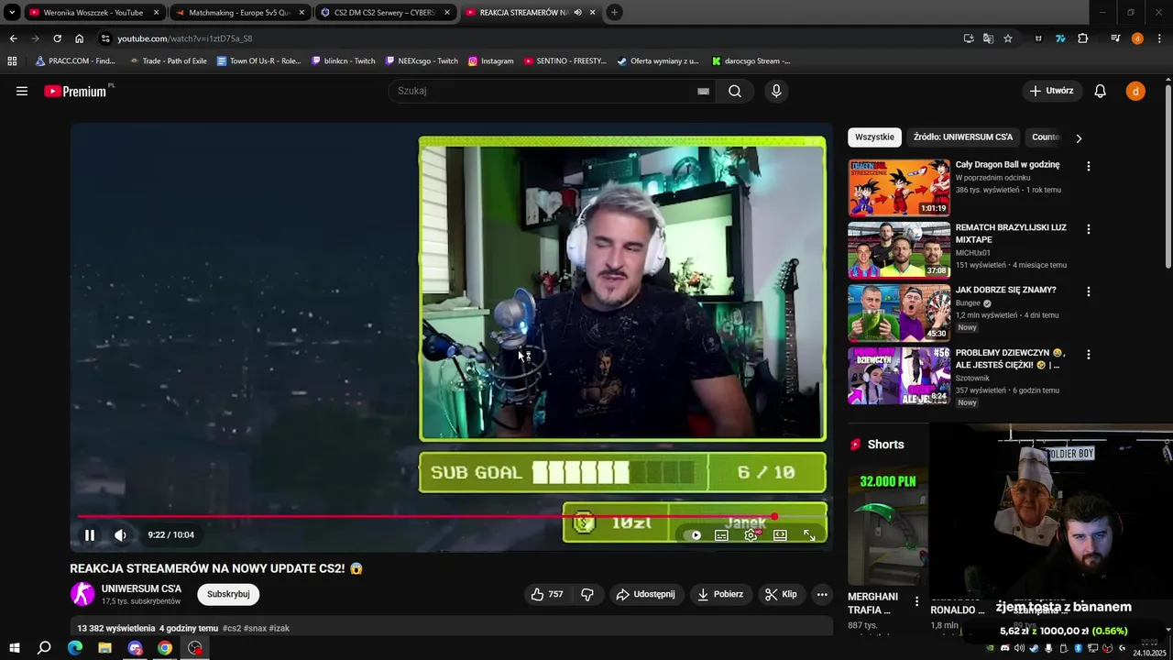The image size is (1173, 660).
Task: Open Instagram bookmark
Action: pos(490,61)
